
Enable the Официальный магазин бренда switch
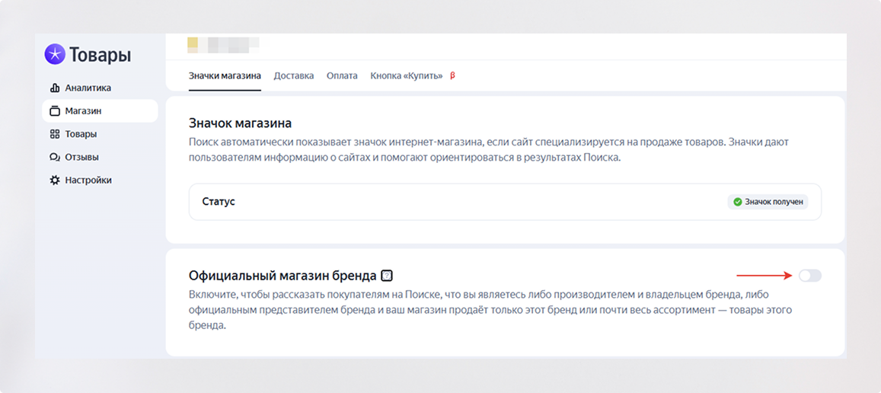(x=810, y=276)
